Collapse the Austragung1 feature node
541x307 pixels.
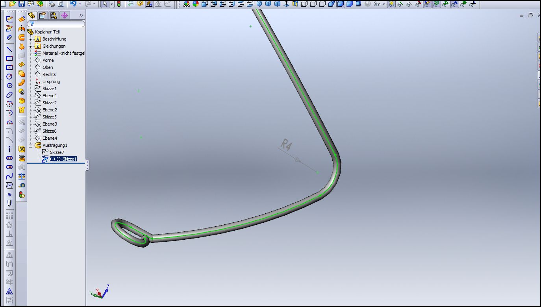(x=31, y=145)
